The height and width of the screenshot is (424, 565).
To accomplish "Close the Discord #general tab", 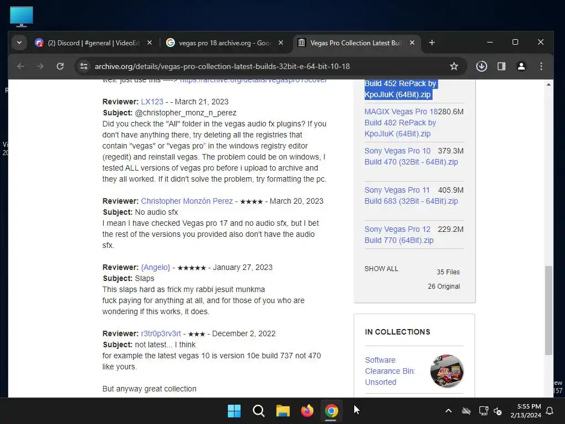I will coord(150,43).
